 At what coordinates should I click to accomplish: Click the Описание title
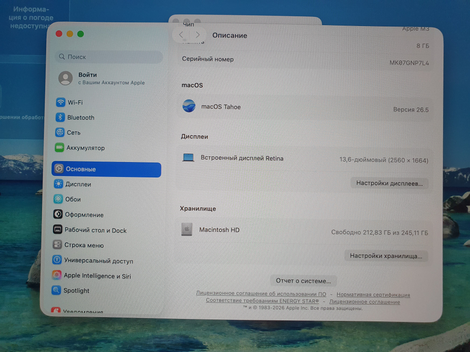[230, 35]
